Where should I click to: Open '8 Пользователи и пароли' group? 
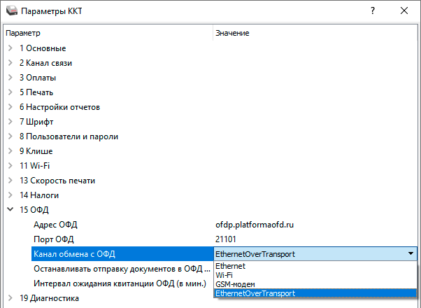coord(69,136)
